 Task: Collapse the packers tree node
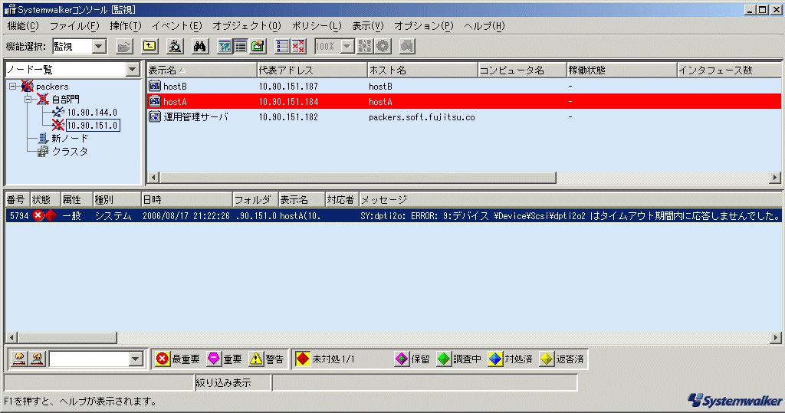[x=13, y=87]
